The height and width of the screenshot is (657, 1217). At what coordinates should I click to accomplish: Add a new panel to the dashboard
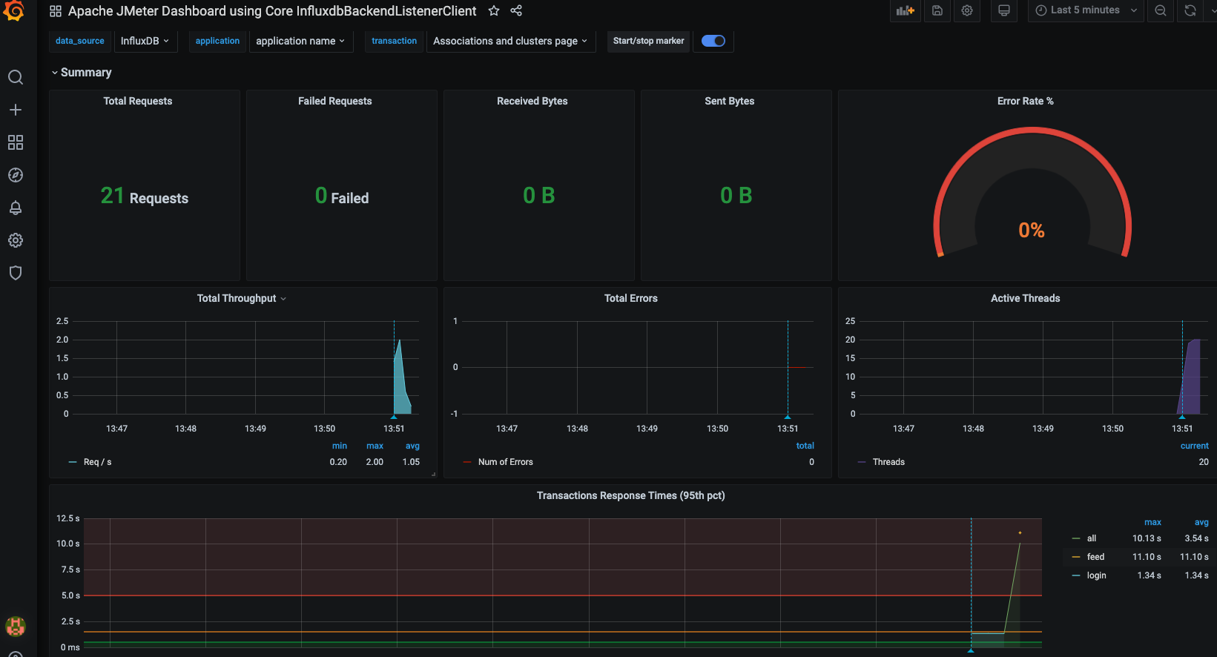pos(906,10)
